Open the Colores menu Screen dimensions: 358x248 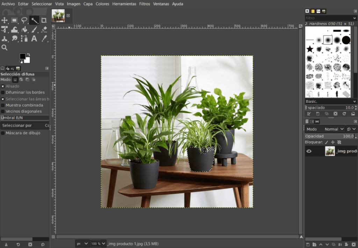pos(102,4)
